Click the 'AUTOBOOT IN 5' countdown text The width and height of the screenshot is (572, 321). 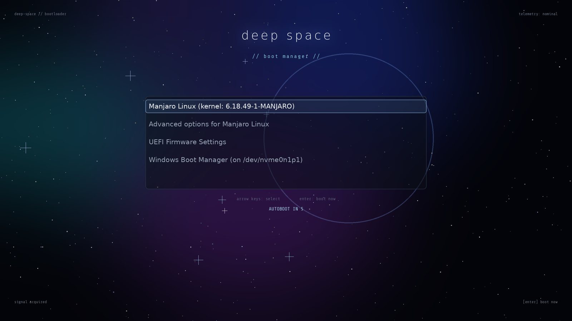tap(286, 209)
